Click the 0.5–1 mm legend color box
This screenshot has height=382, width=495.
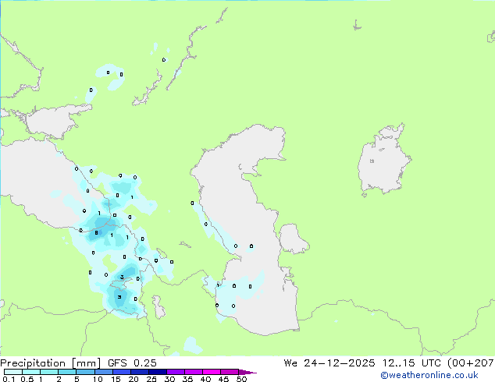click(31, 372)
